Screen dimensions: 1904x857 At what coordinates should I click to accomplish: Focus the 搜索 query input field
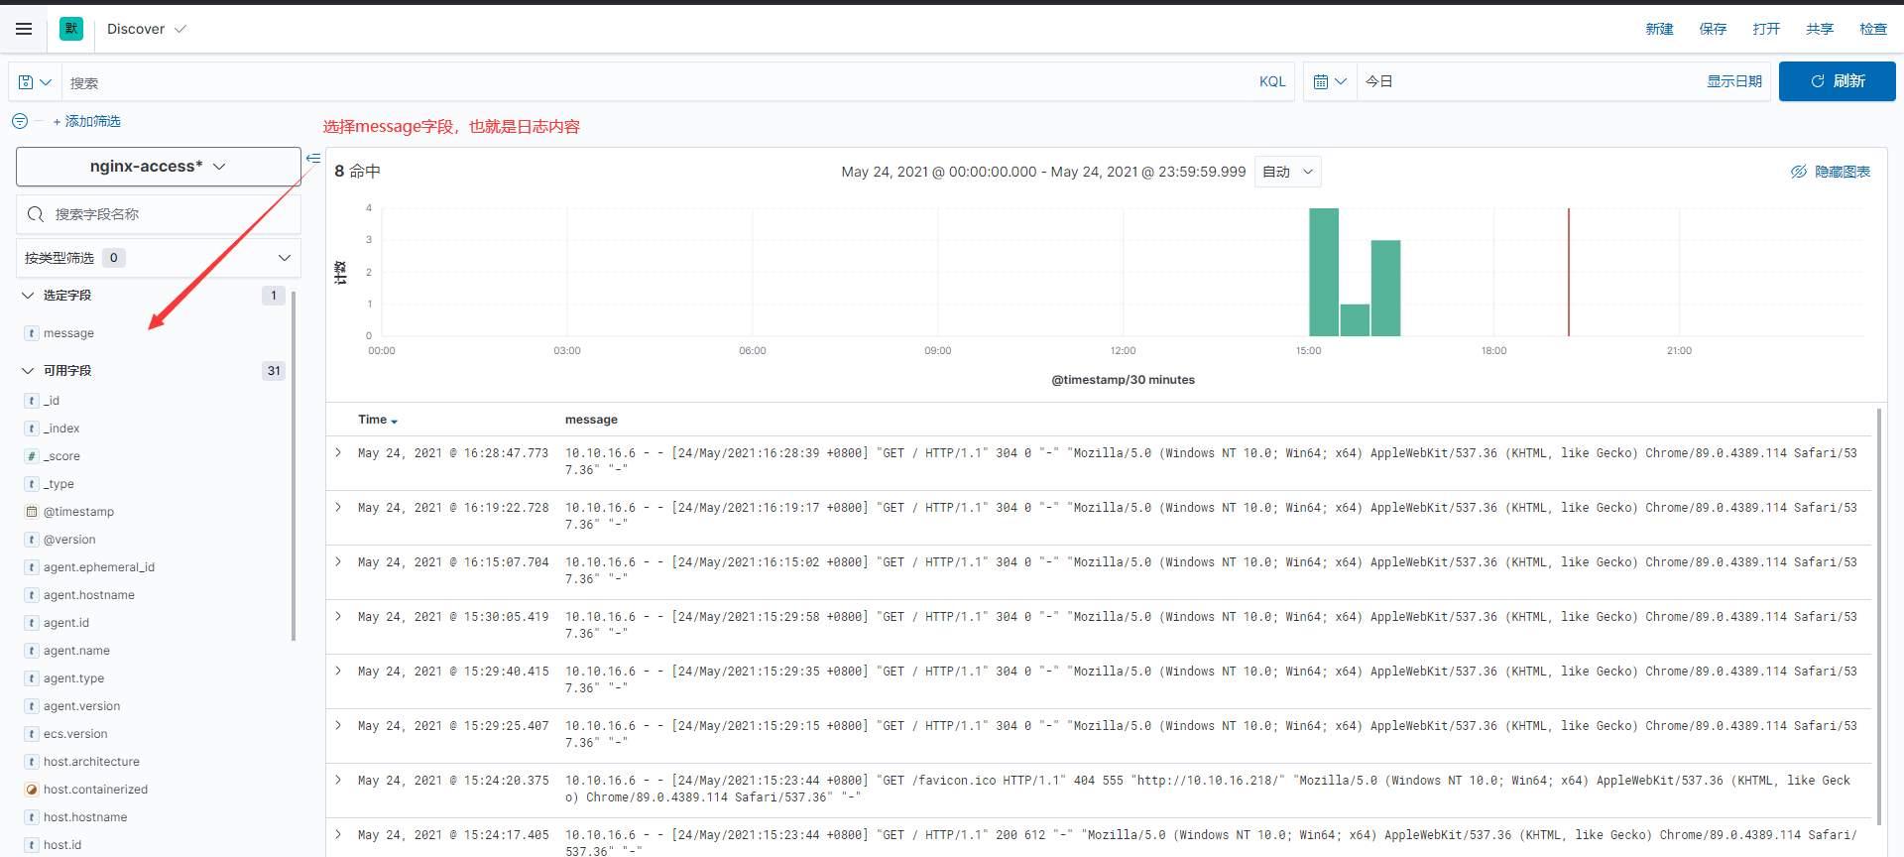pos(654,82)
